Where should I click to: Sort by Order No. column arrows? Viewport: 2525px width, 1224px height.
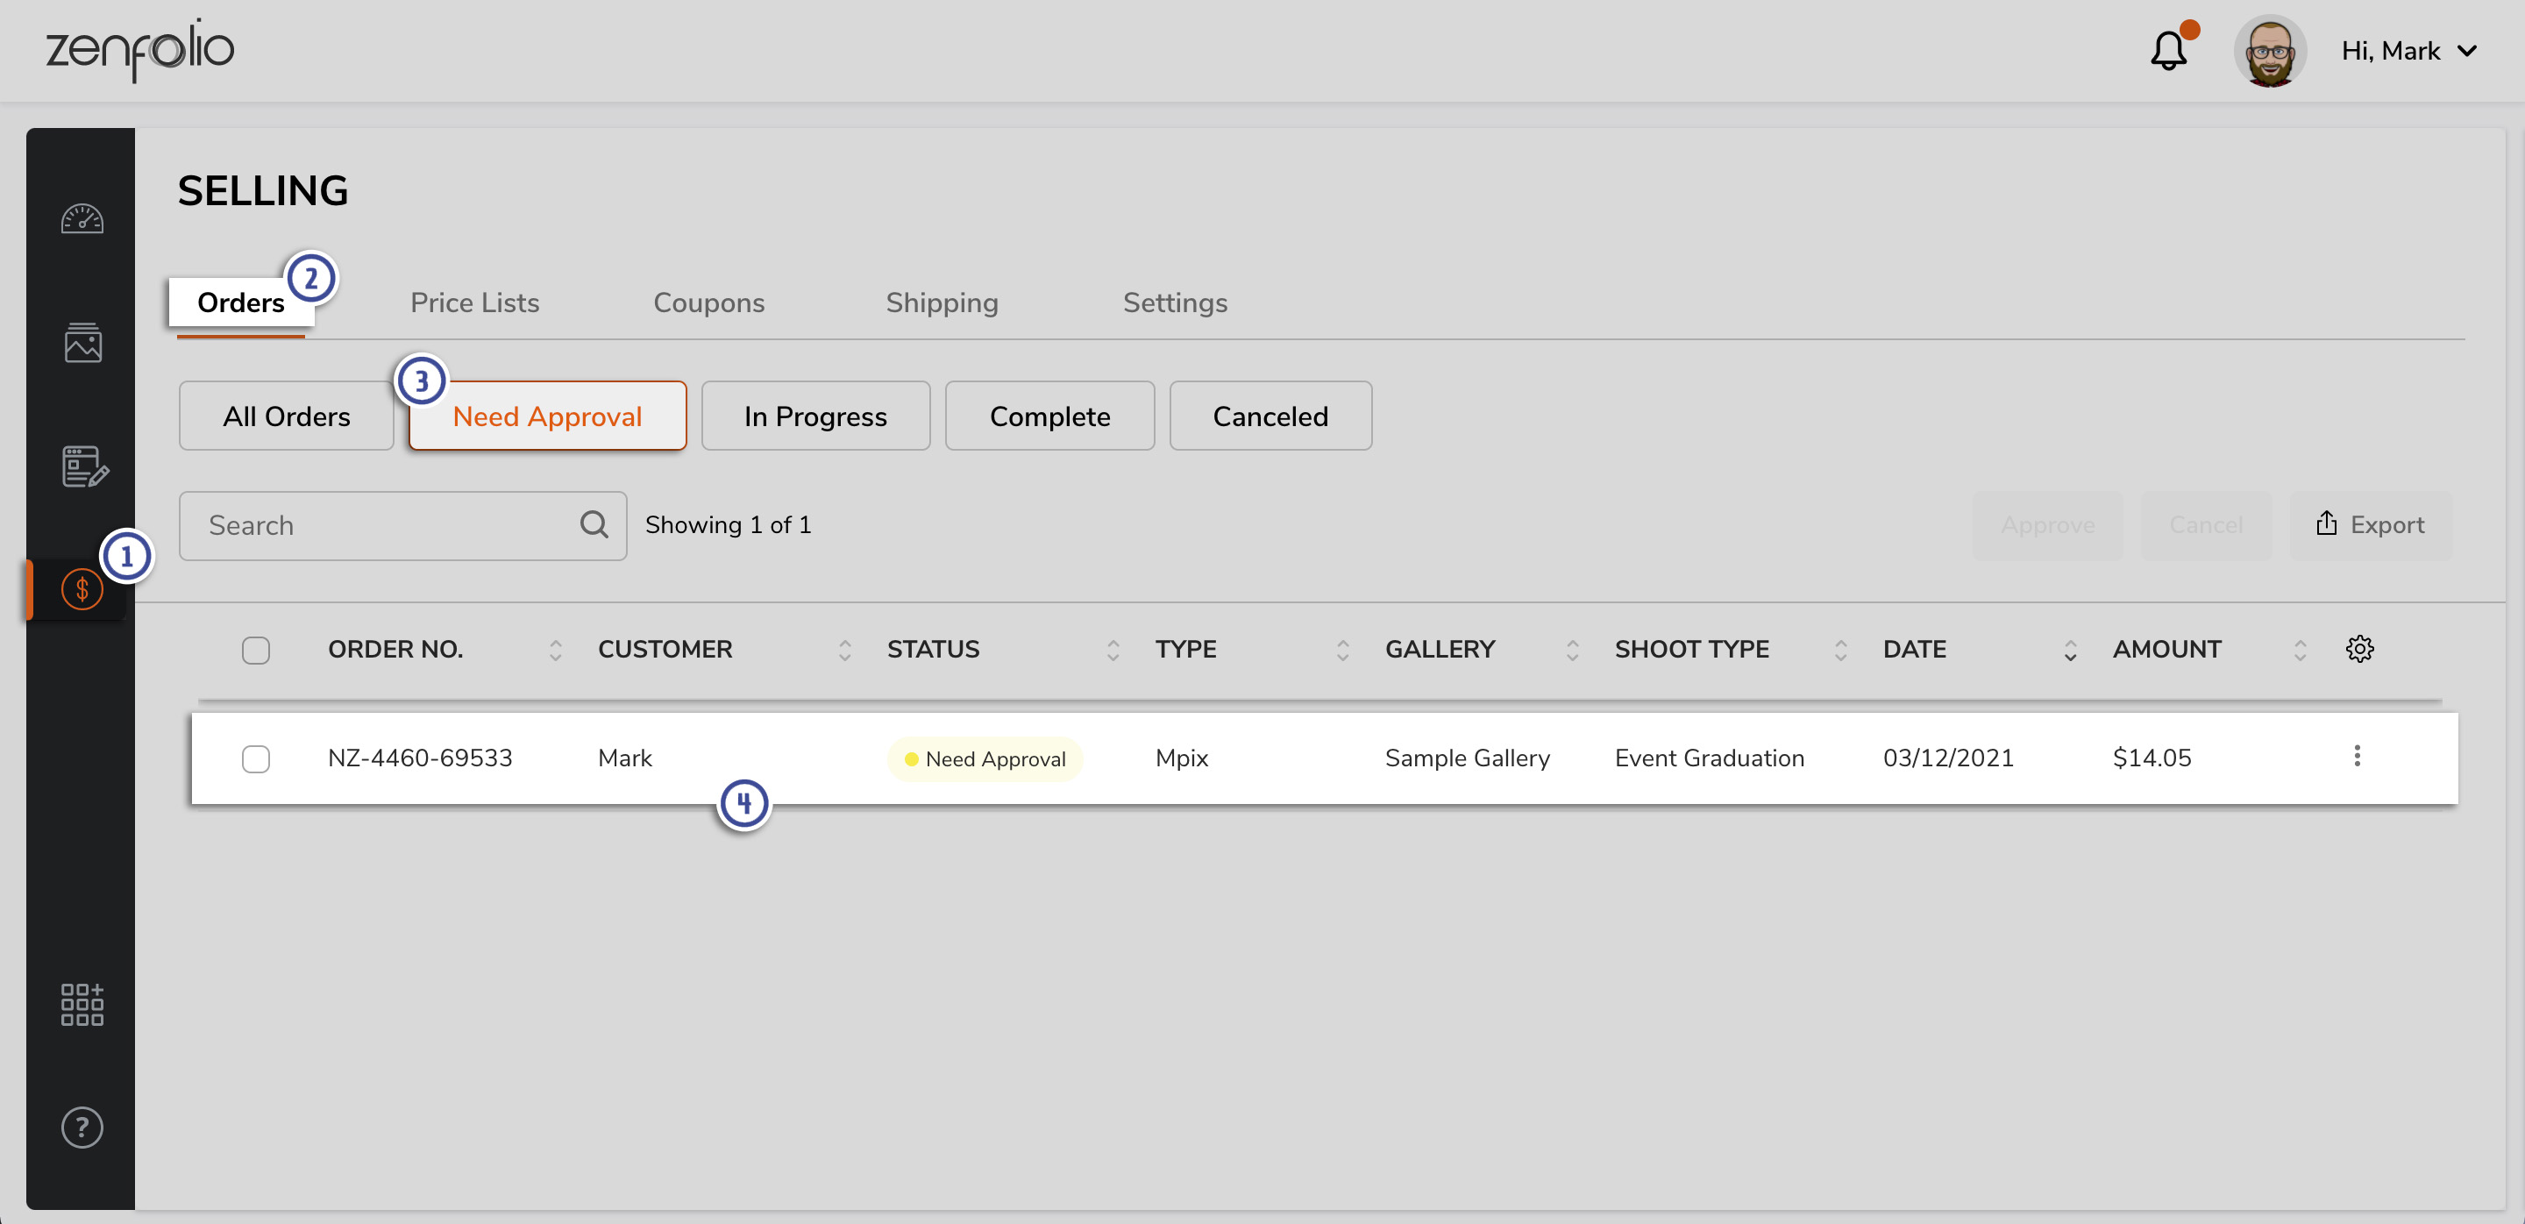tap(555, 650)
